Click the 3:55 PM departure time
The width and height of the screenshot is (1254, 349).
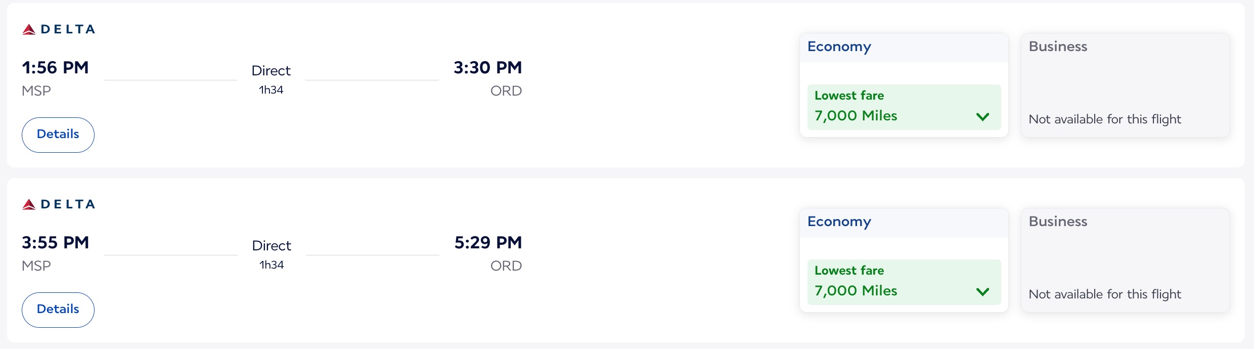point(55,243)
